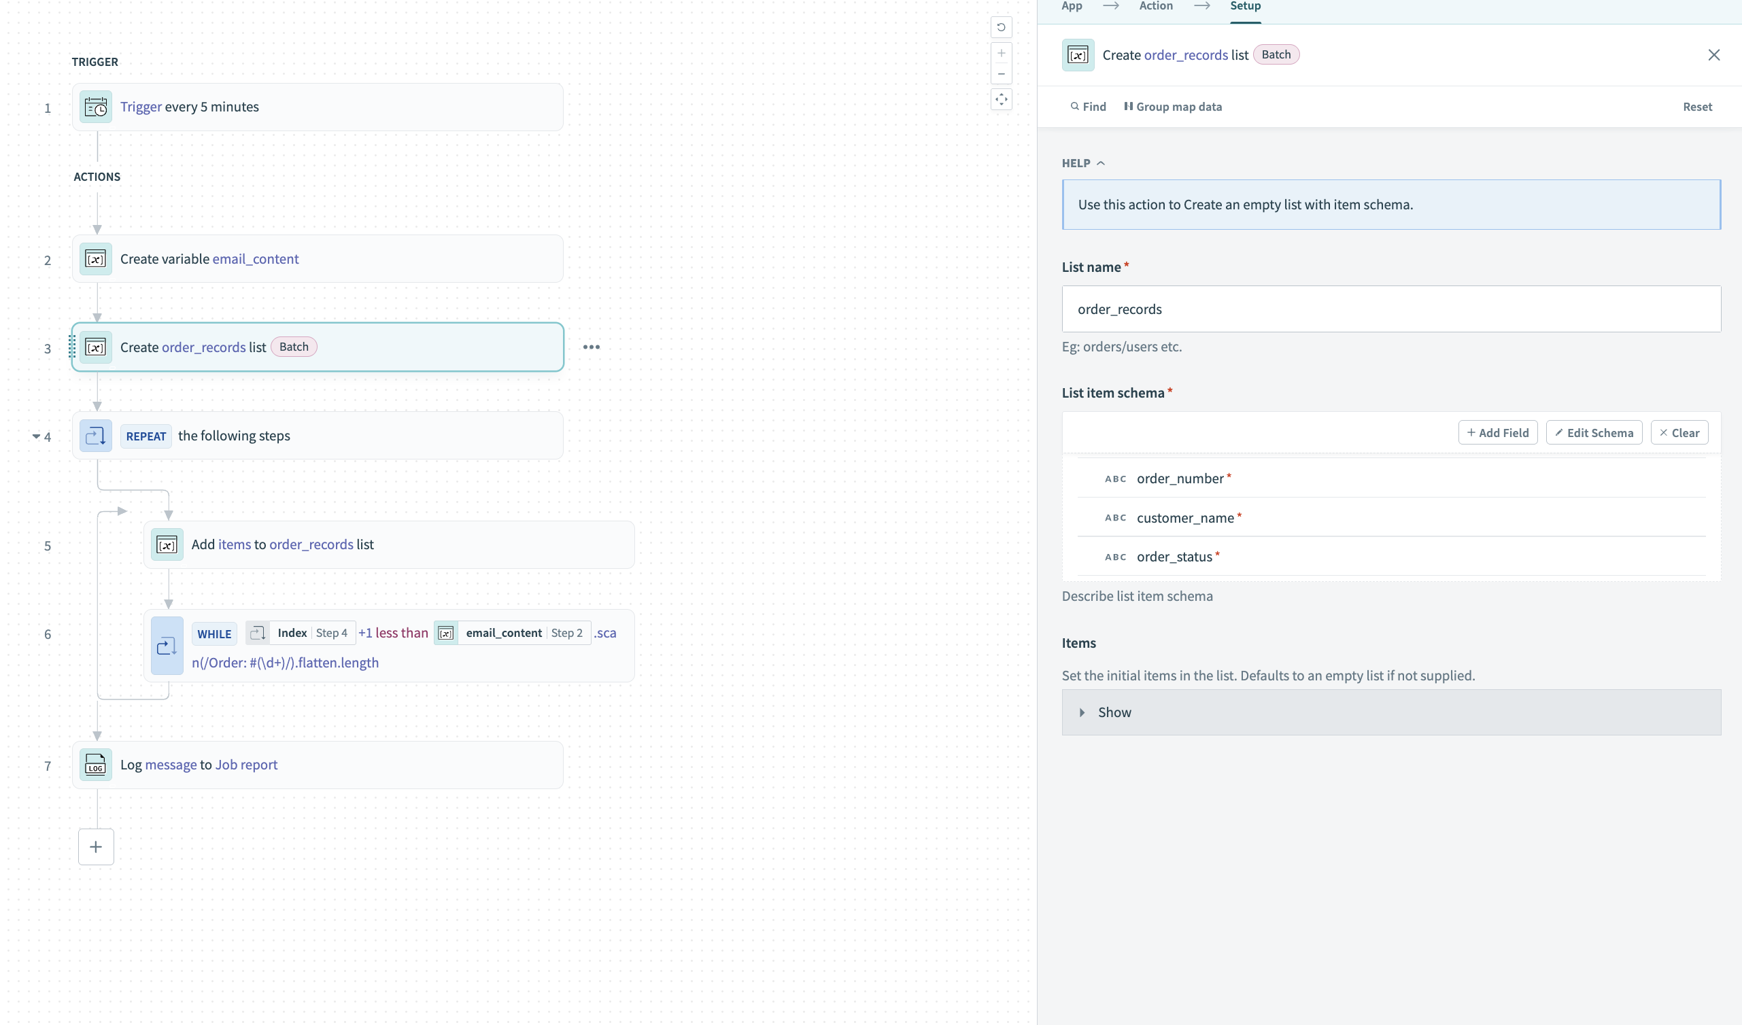Open the options menu for step 3
Screen dimensions: 1742x1025
[x=591, y=347]
